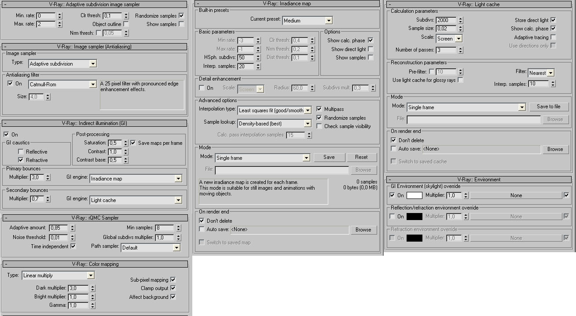Enable Detail enhancement On checkbox

pyautogui.click(x=202, y=88)
